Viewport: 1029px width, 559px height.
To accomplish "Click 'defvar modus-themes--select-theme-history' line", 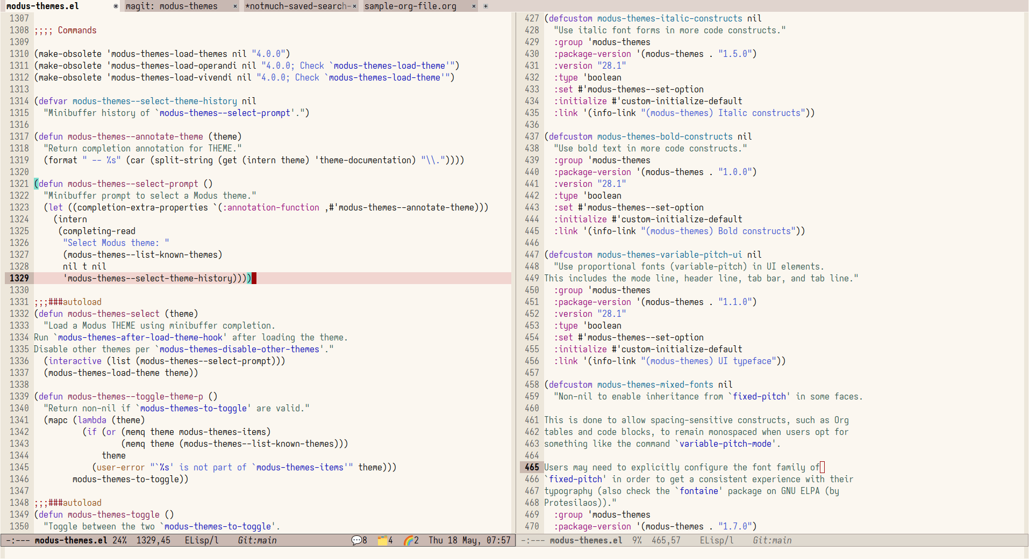I will 145,101.
